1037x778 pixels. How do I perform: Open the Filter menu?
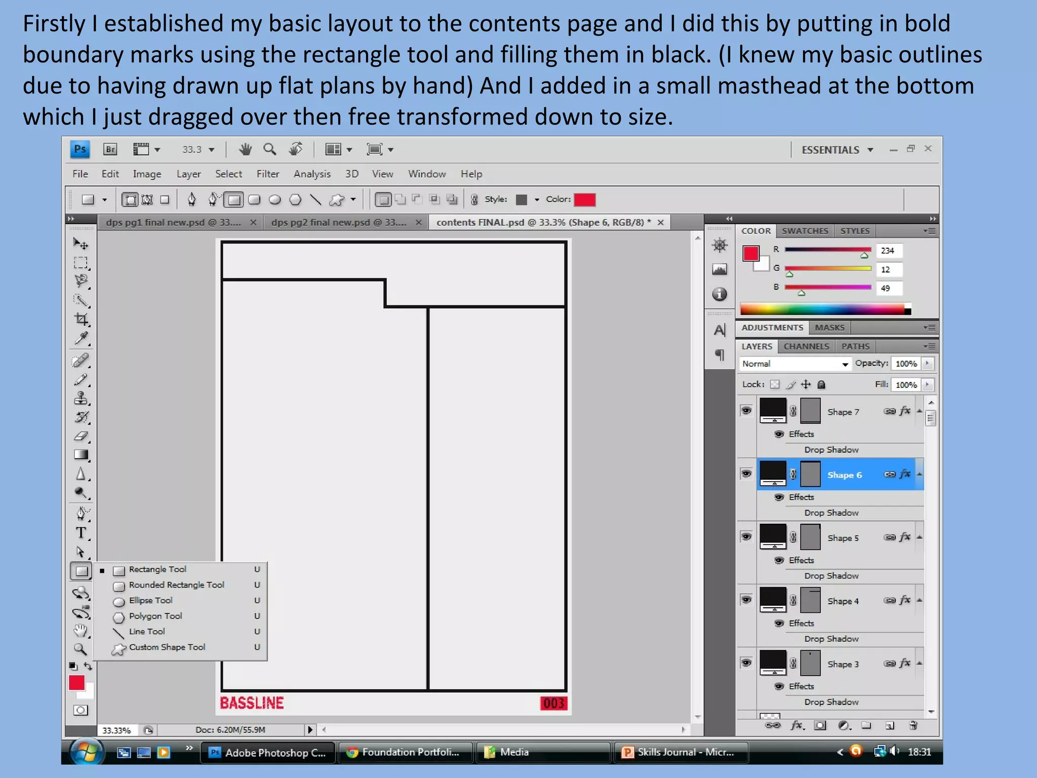point(268,174)
